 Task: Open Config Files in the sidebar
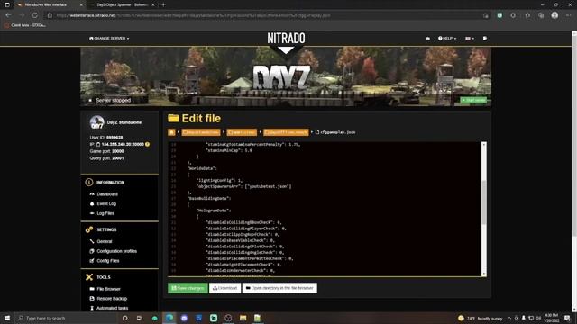108,260
